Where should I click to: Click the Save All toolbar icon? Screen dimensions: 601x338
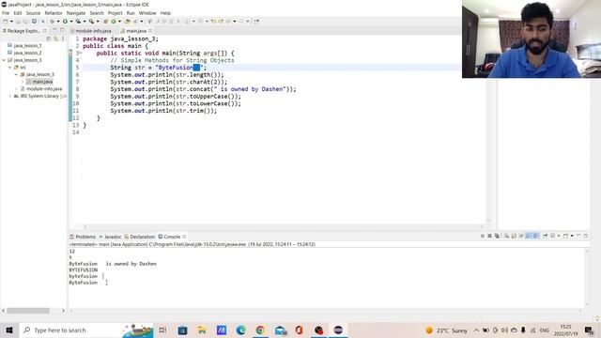(25, 22)
